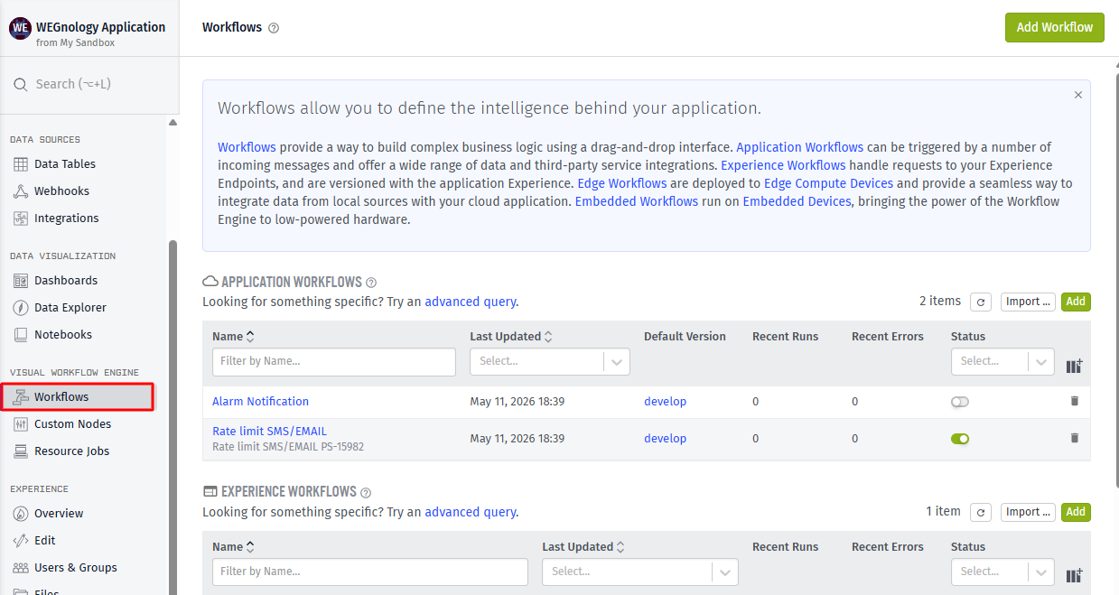Sort Application Workflows by Last Updated

[510, 337]
